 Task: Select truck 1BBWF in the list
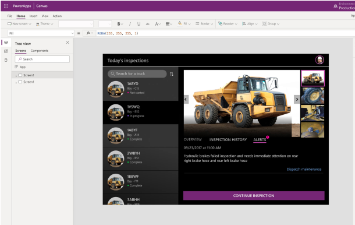(141, 182)
